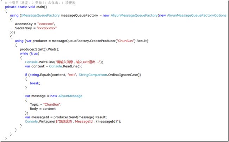Click the "Wait" method call

pos(51,49)
